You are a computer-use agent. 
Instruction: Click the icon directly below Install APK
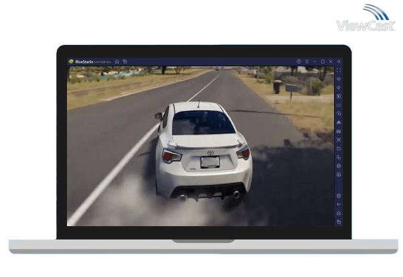tap(339, 131)
